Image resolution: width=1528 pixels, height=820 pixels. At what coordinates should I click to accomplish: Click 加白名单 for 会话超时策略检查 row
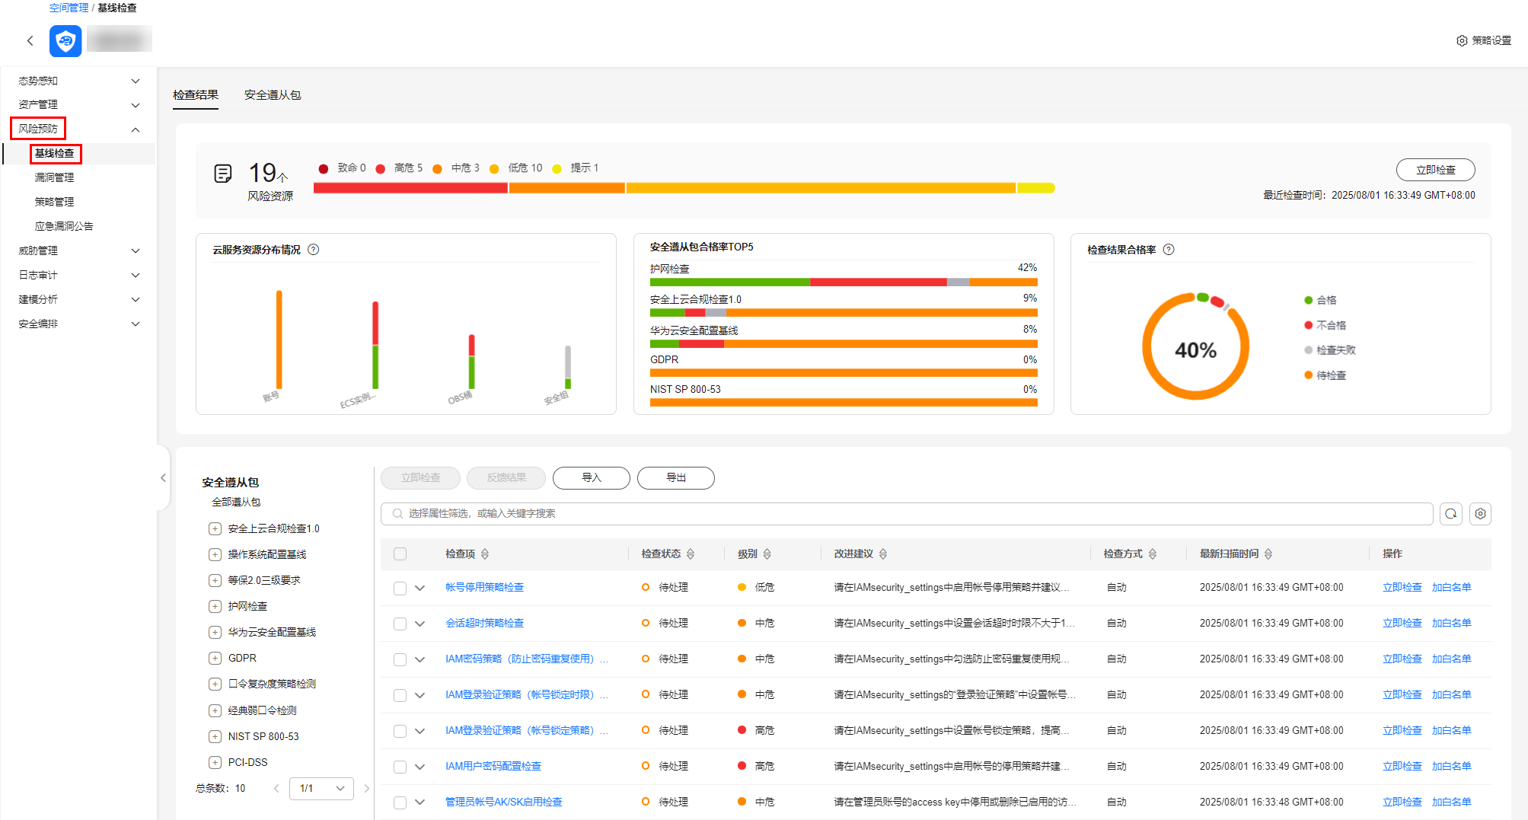click(x=1451, y=624)
